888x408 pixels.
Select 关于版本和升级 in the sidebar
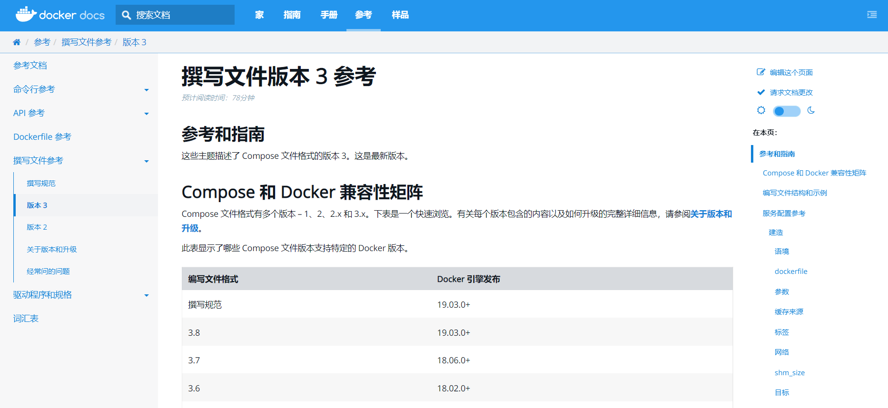tap(52, 249)
